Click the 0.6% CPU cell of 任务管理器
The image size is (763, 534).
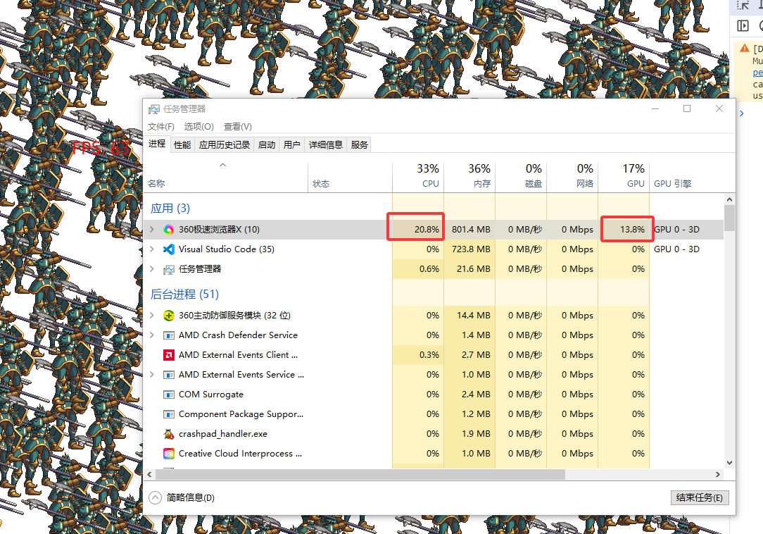click(x=419, y=269)
